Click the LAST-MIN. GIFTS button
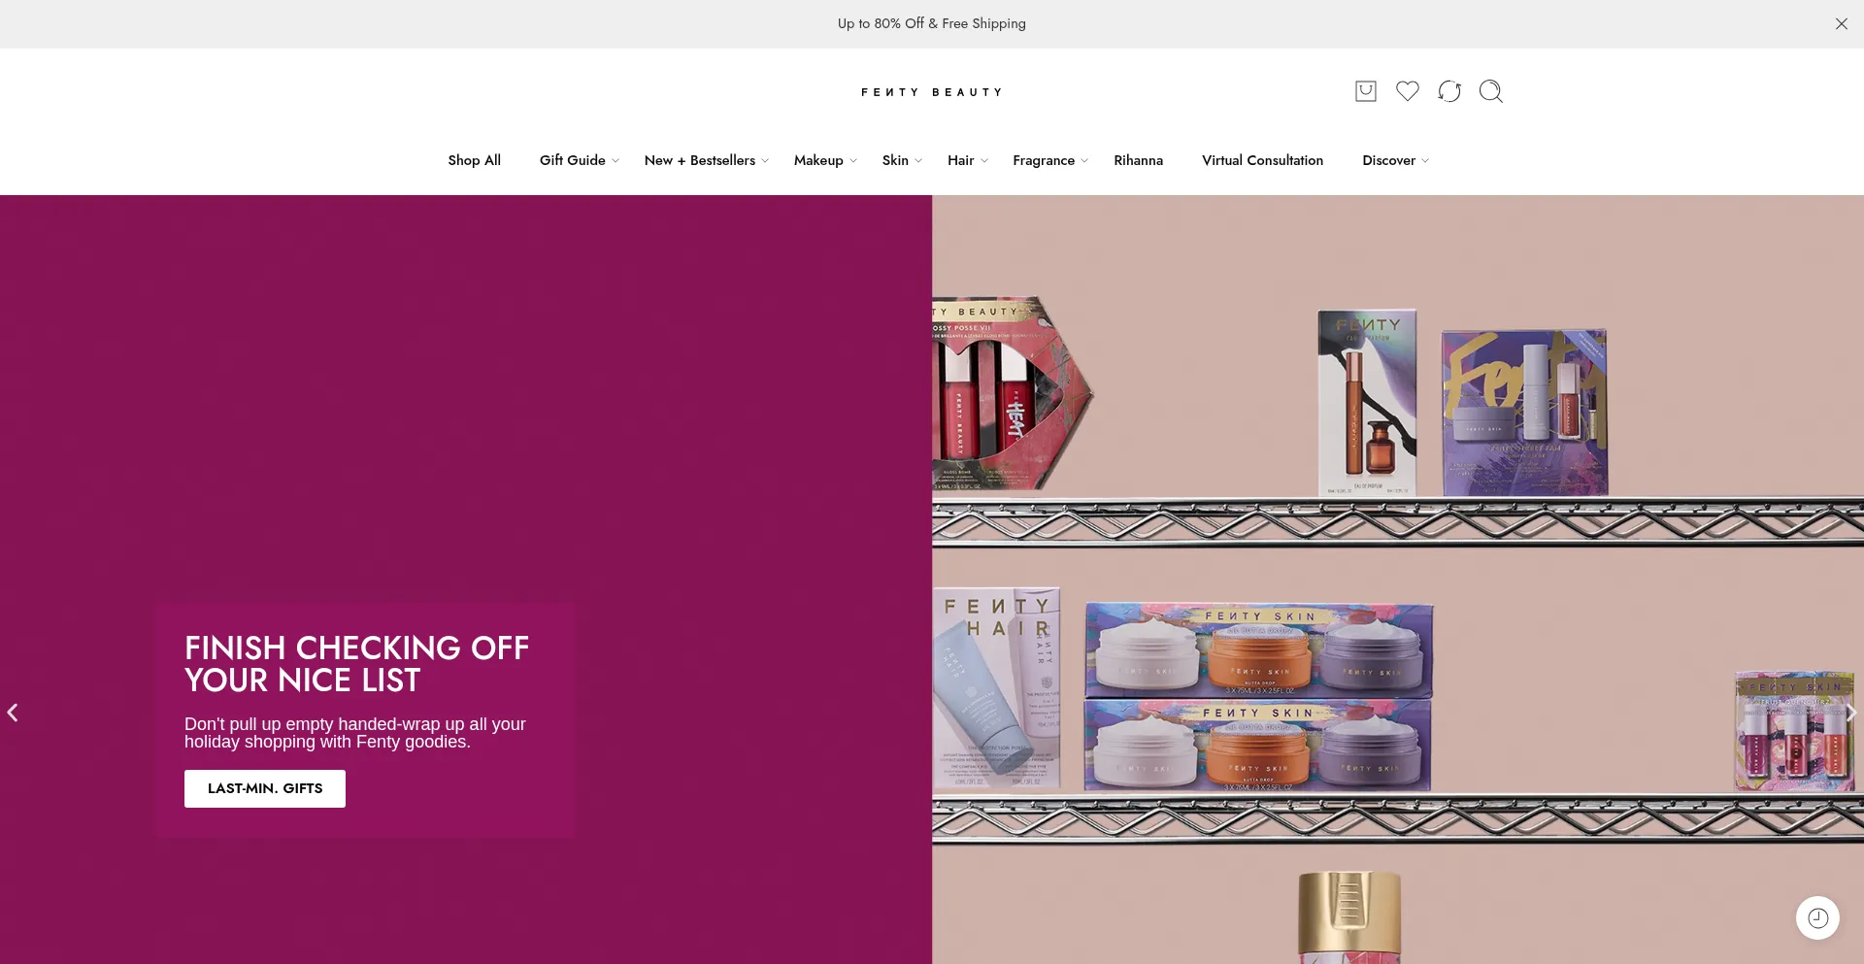The height and width of the screenshot is (964, 1864). point(265,788)
